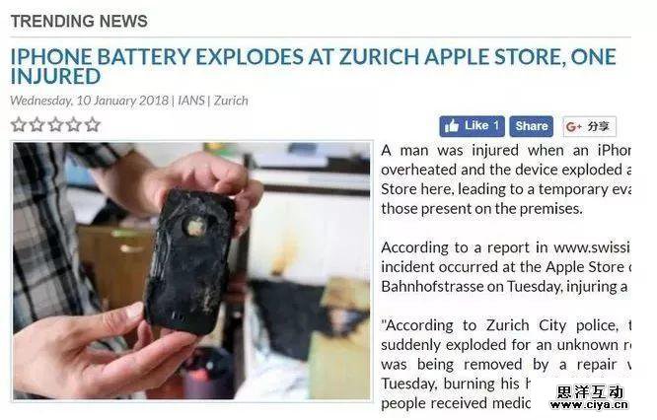657x420 pixels.
Task: Click the Google+ 分享 button
Action: pos(589,126)
